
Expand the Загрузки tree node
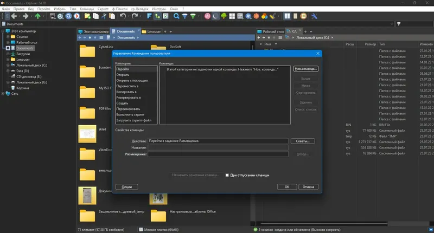pyautogui.click(x=8, y=54)
